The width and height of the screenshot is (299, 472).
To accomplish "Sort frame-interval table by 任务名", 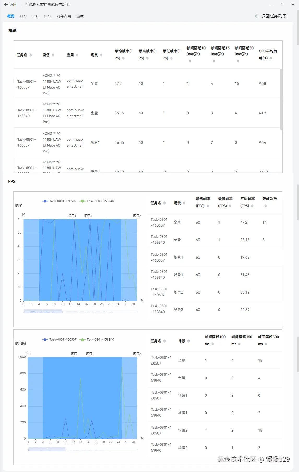I will pos(165,341).
